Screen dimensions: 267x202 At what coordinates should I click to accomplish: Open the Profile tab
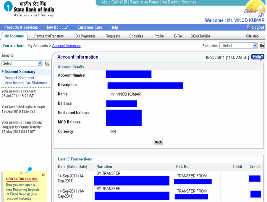pos(159,36)
